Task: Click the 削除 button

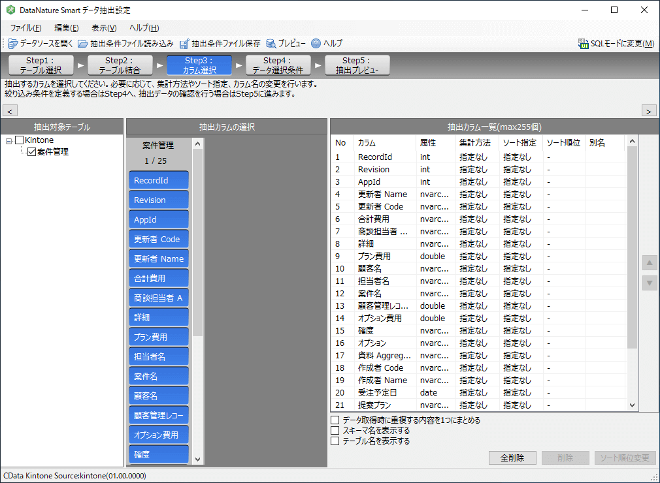Action: click(565, 458)
